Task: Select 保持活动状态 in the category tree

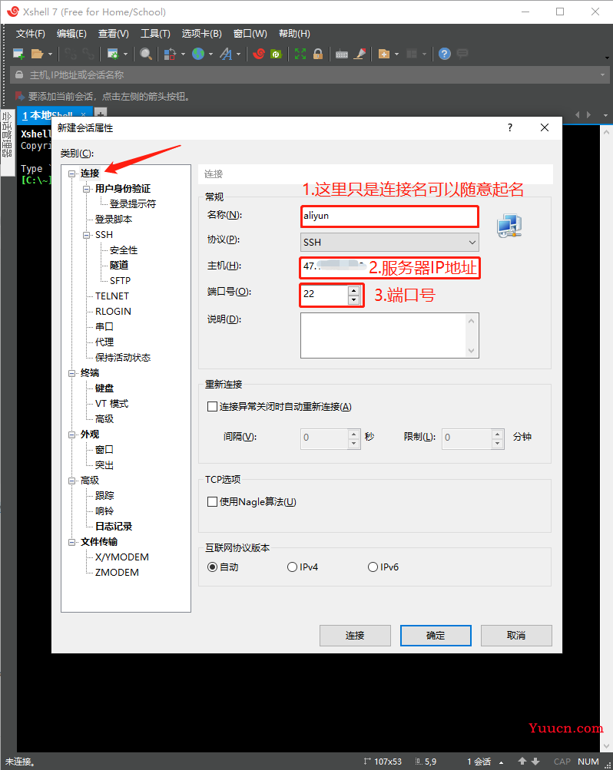Action: click(x=123, y=358)
